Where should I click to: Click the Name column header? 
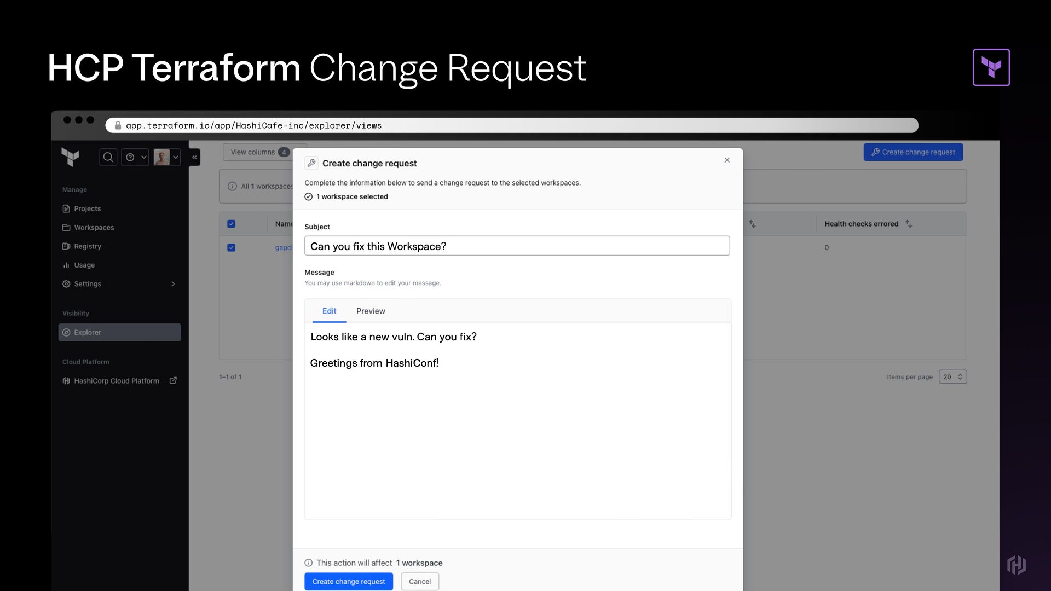click(284, 224)
